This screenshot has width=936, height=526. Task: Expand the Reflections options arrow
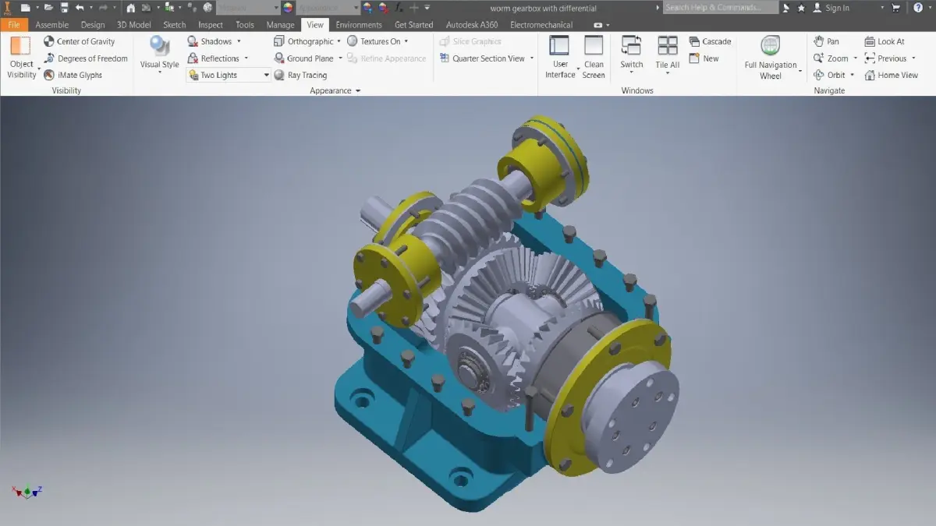(246, 58)
